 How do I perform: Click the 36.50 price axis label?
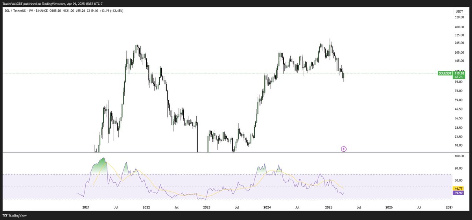point(459,118)
